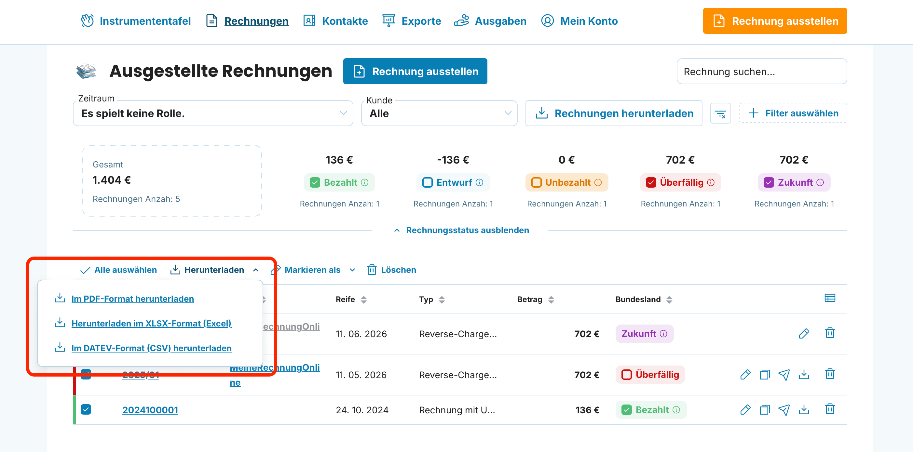Toggle the Entwurf status filter
The height and width of the screenshot is (452, 913).
pyautogui.click(x=453, y=182)
